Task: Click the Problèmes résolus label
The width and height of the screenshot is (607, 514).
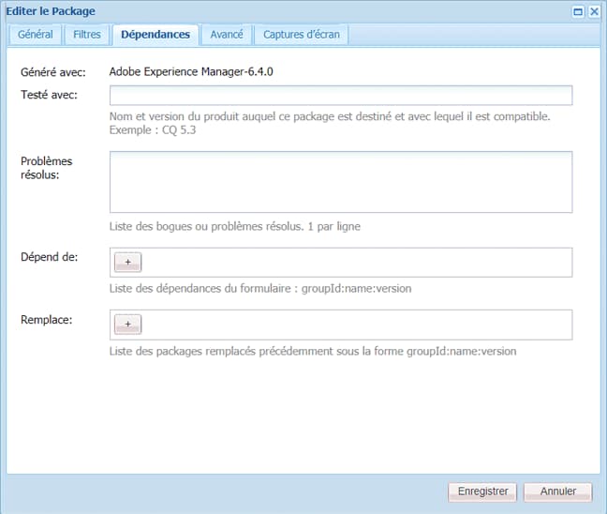Action: 47,168
